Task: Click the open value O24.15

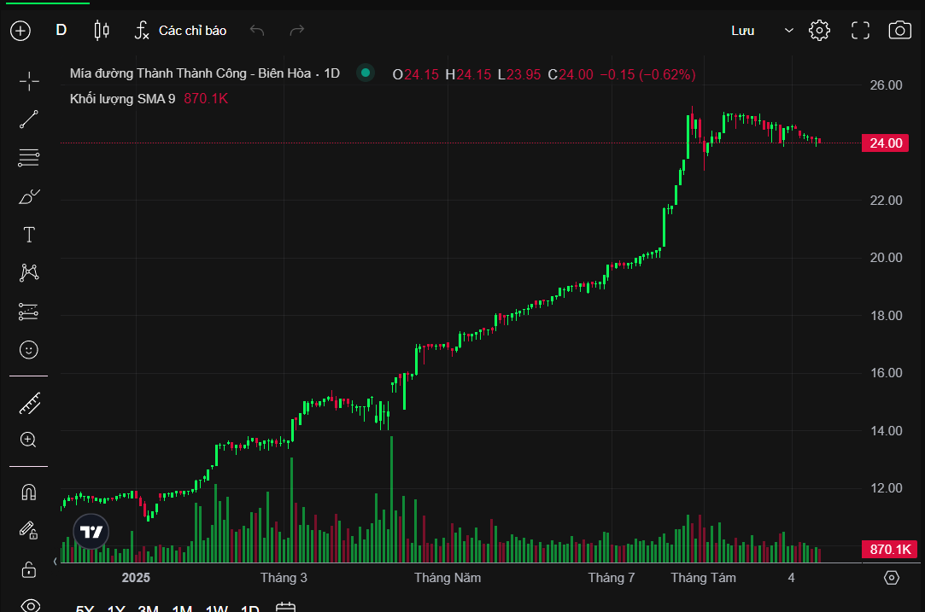Action: point(416,75)
